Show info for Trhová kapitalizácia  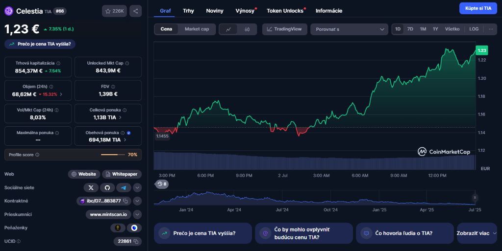pos(58,63)
